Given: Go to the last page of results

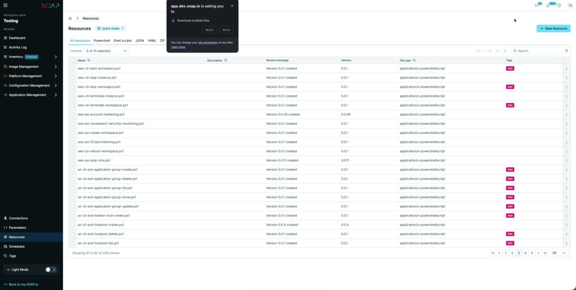Looking at the screenshot, I should [544, 253].
